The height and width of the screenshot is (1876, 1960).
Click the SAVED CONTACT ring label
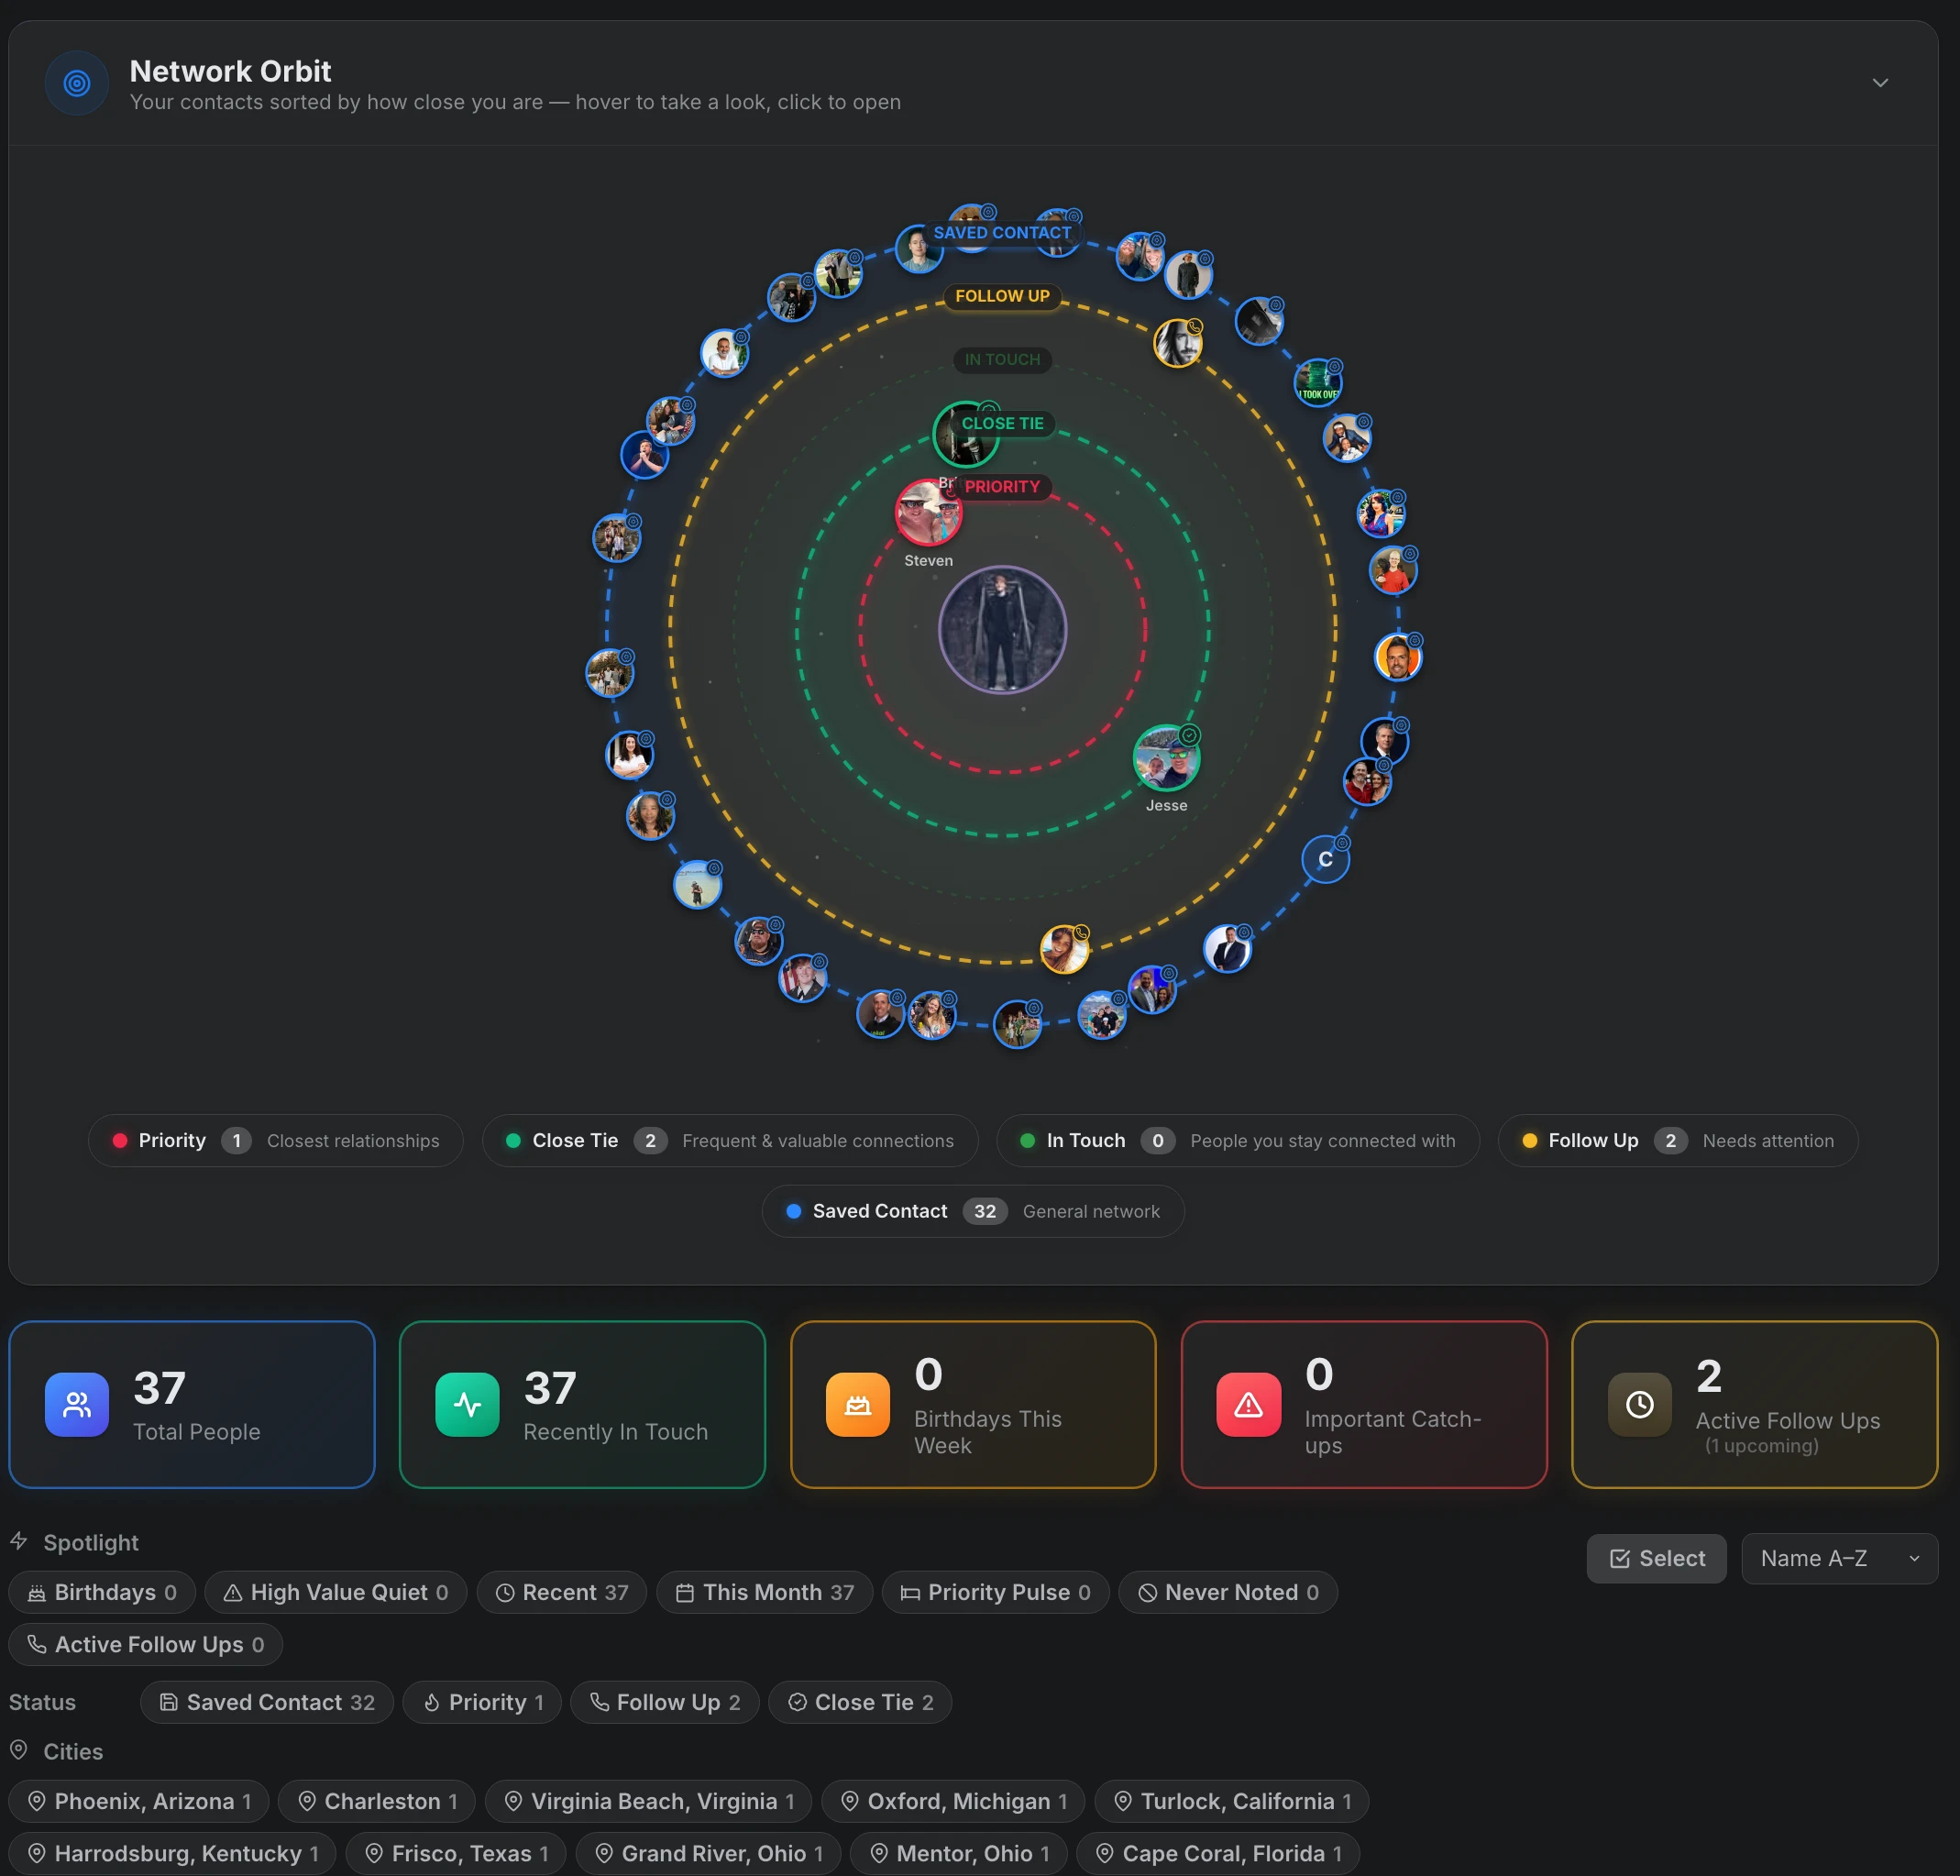pos(1002,233)
